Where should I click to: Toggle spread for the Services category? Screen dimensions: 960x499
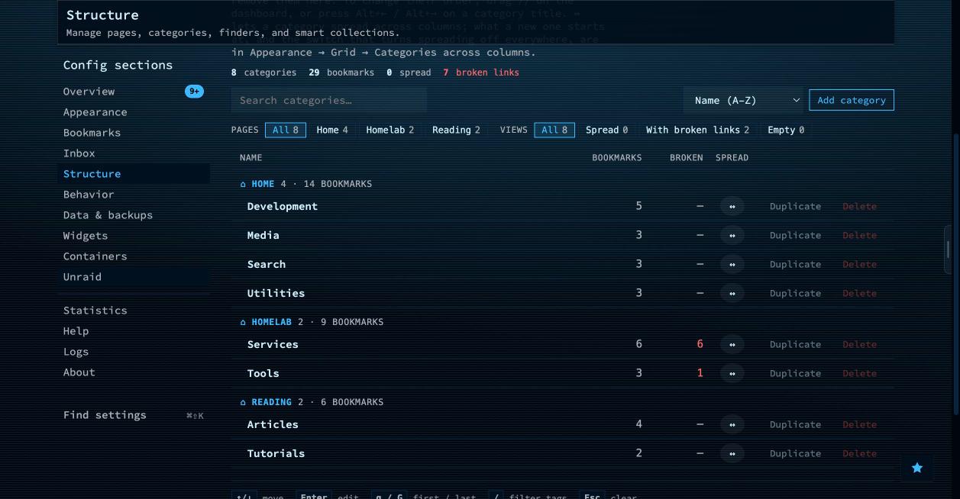(x=732, y=344)
